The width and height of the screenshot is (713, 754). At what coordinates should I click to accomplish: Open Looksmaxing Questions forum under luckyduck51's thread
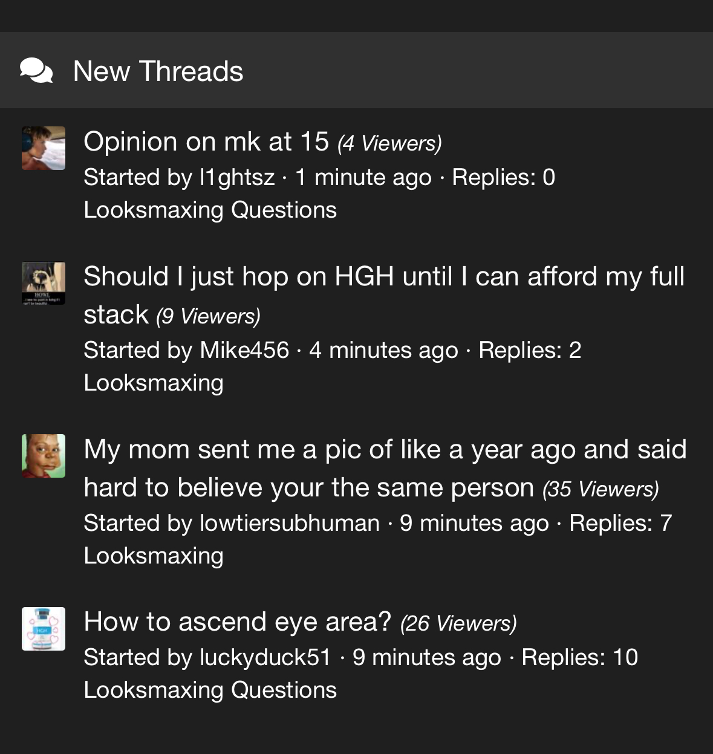click(x=210, y=690)
